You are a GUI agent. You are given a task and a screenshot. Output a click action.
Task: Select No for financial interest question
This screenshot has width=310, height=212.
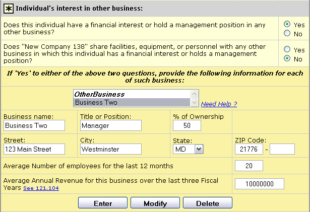point(287,33)
